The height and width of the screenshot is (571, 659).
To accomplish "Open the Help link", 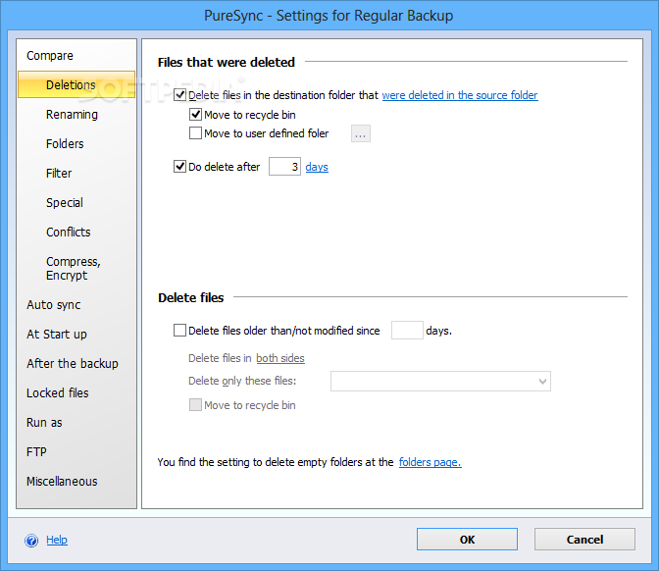I will pyautogui.click(x=57, y=540).
